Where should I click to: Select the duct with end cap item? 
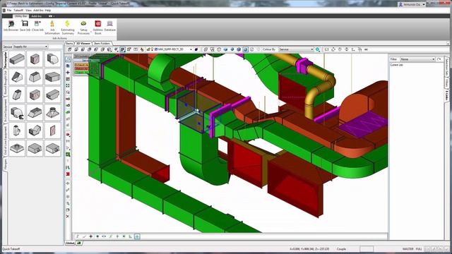(35, 59)
